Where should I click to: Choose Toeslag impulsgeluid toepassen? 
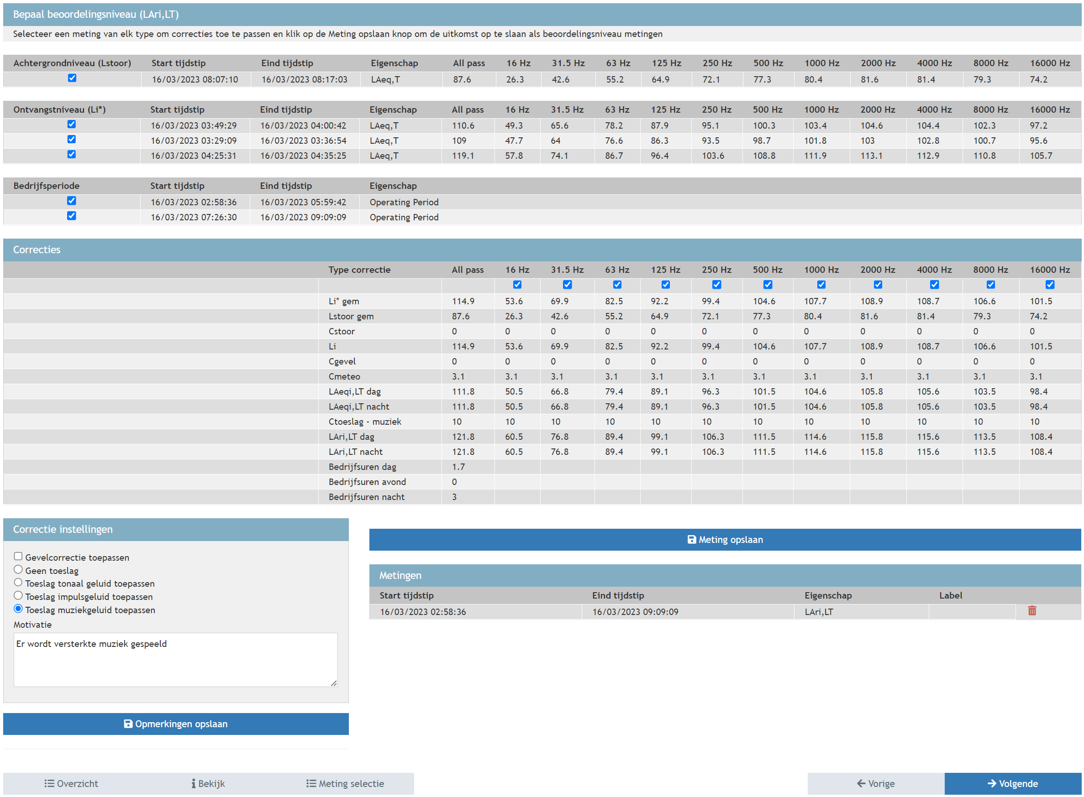point(18,595)
